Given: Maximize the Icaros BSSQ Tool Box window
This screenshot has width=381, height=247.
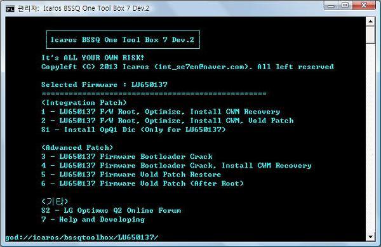Looking at the screenshot, I should pyautogui.click(x=345, y=5).
